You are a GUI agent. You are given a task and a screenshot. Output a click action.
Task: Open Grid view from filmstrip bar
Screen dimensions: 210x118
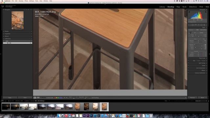tap(9, 101)
